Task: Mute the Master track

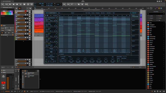Action: tap(30, 63)
